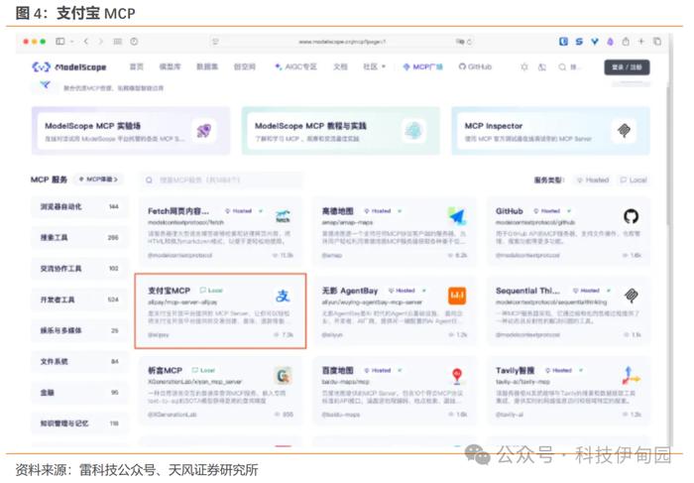This screenshot has width=694, height=483.
Task: Select the 搜索工具 category
Action: point(79,238)
